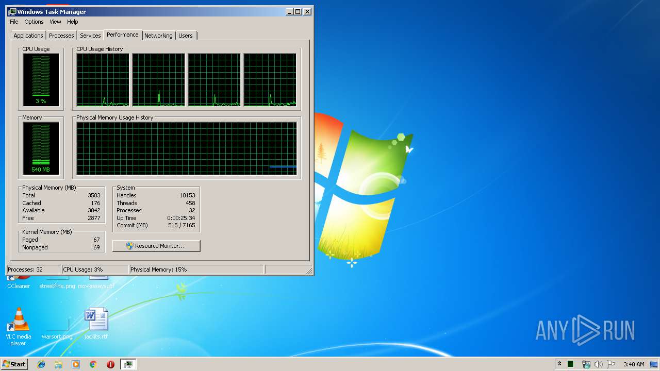This screenshot has width=660, height=371.
Task: Click the Paged kernel memory value 67
Action: coord(96,240)
